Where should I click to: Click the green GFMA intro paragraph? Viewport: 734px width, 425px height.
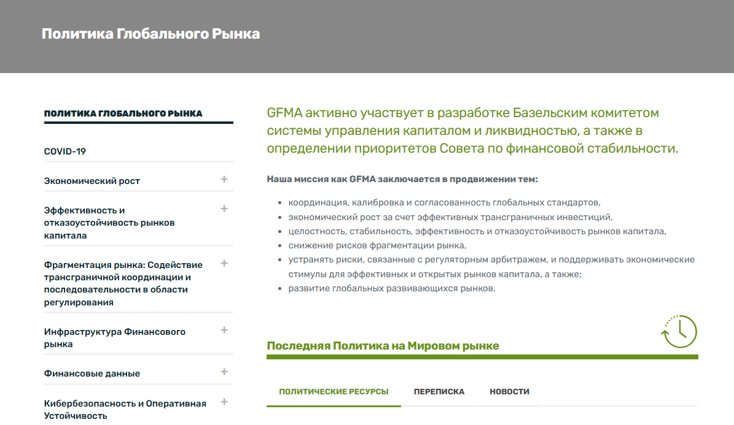click(472, 131)
